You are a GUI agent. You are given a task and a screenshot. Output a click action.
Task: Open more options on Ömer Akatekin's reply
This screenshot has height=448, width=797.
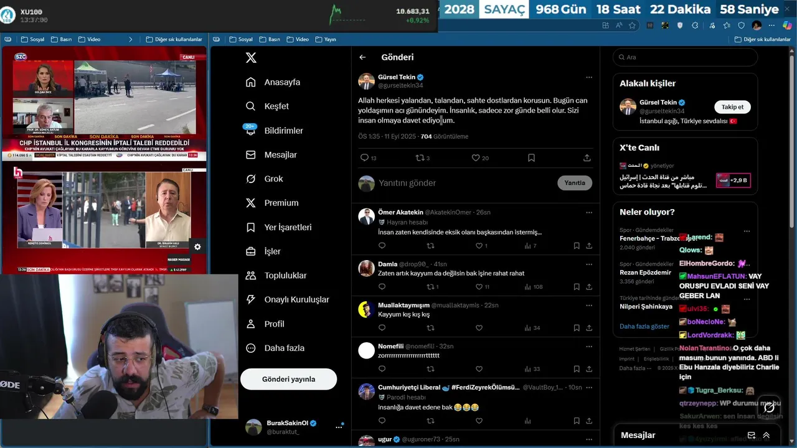tap(589, 212)
